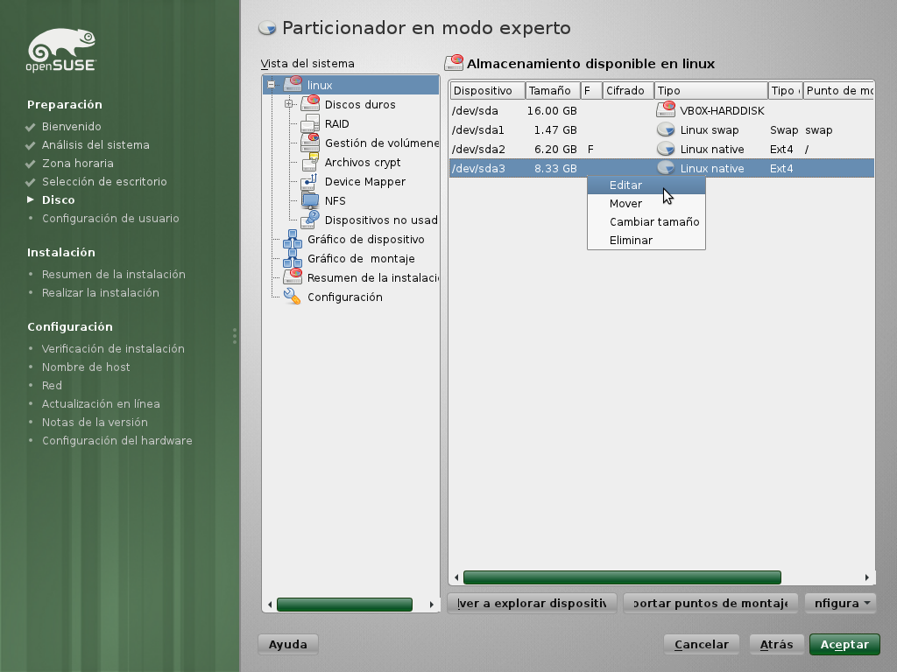Click the Ayuda button
Screen dimensions: 897x672
coord(287,645)
